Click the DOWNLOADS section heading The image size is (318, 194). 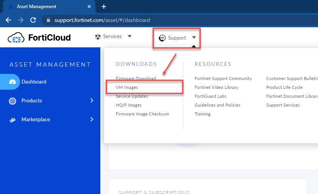point(136,64)
